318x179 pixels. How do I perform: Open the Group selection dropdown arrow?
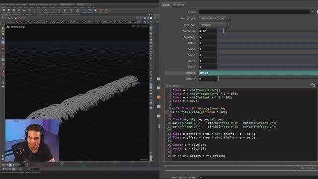point(312,12)
